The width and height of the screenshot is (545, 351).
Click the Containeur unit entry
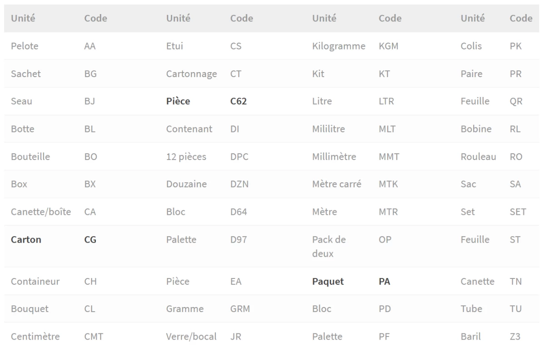pos(35,281)
